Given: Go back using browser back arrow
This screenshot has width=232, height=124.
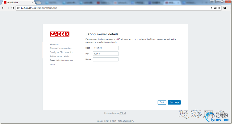Looking at the screenshot, I should point(3,8).
